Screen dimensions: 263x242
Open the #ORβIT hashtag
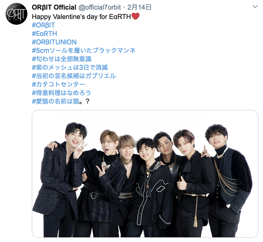[43, 25]
